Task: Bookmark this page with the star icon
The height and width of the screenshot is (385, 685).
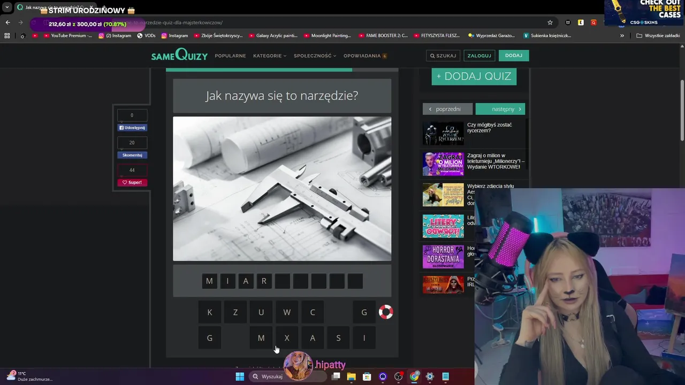Action: [x=550, y=22]
